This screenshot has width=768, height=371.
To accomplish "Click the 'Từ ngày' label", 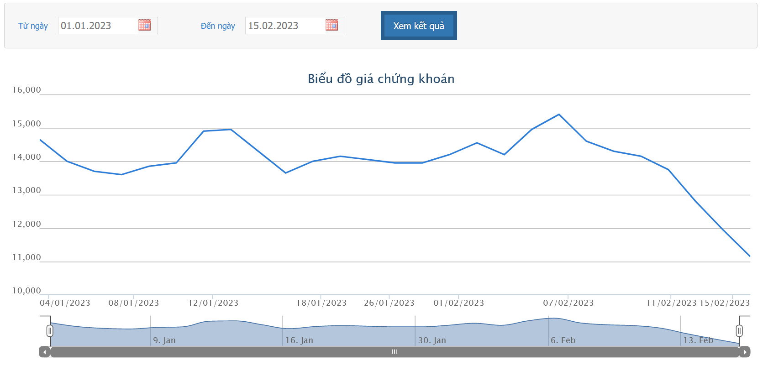I will point(33,26).
